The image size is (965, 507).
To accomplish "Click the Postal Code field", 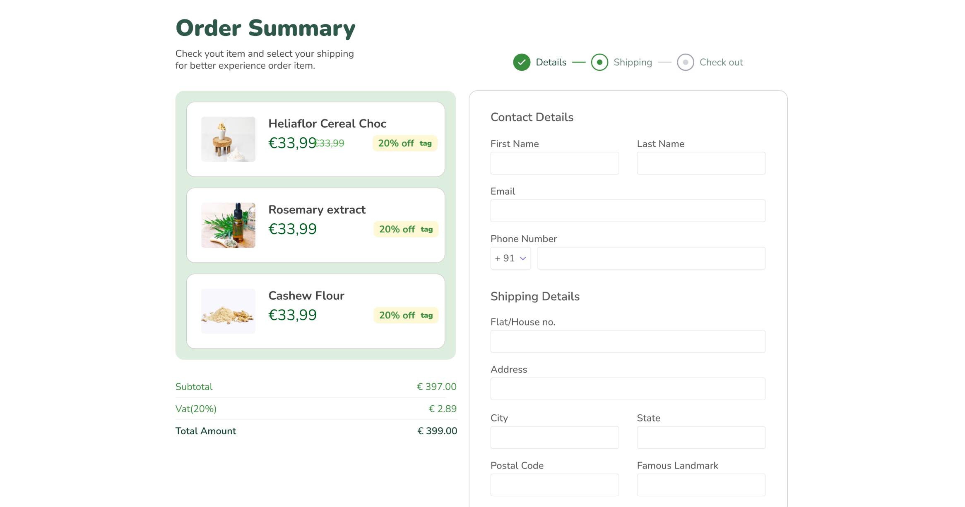I will pyautogui.click(x=554, y=485).
